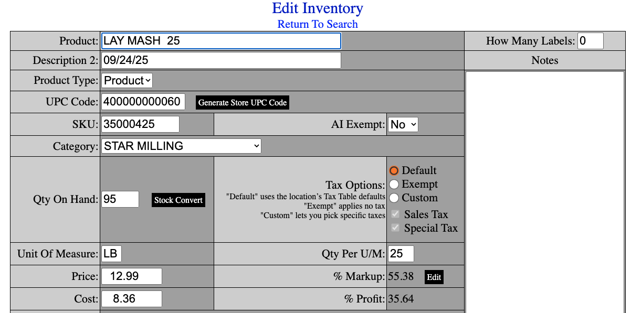
Task: Select the Description 2 date field
Action: pos(220,60)
